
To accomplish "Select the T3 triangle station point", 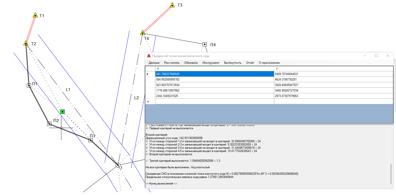I will [x=172, y=5].
